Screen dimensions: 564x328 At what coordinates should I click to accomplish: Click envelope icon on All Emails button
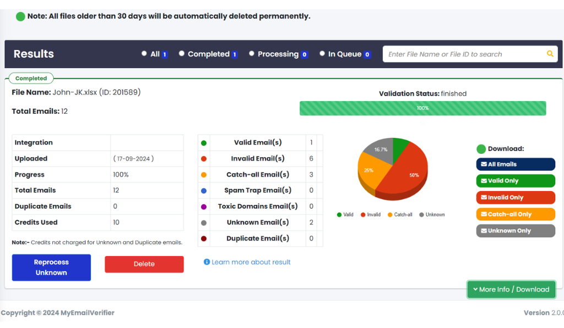484,164
